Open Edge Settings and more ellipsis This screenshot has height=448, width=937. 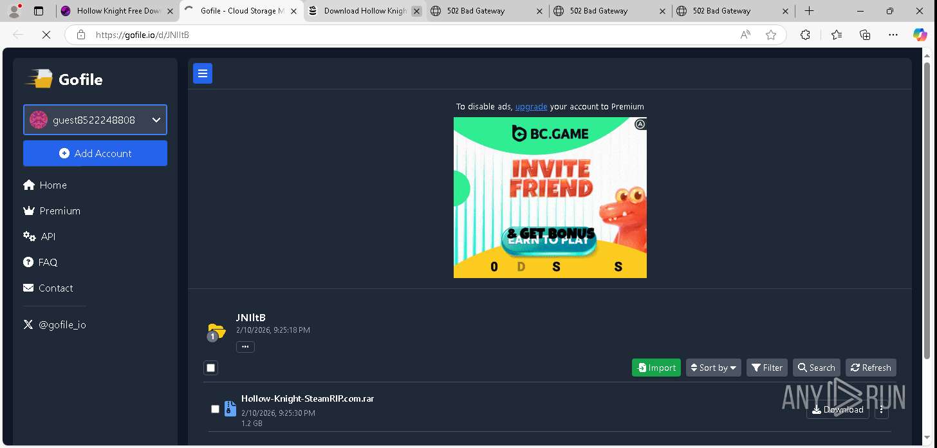click(x=893, y=35)
